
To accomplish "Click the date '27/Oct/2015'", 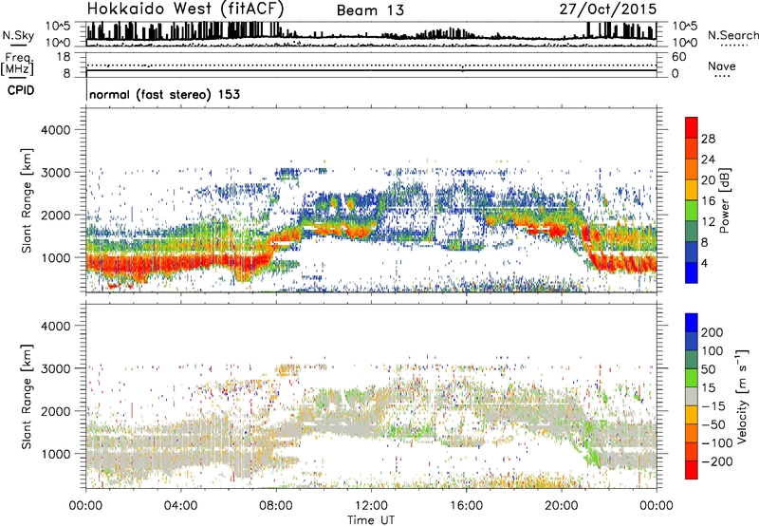I will pos(608,9).
